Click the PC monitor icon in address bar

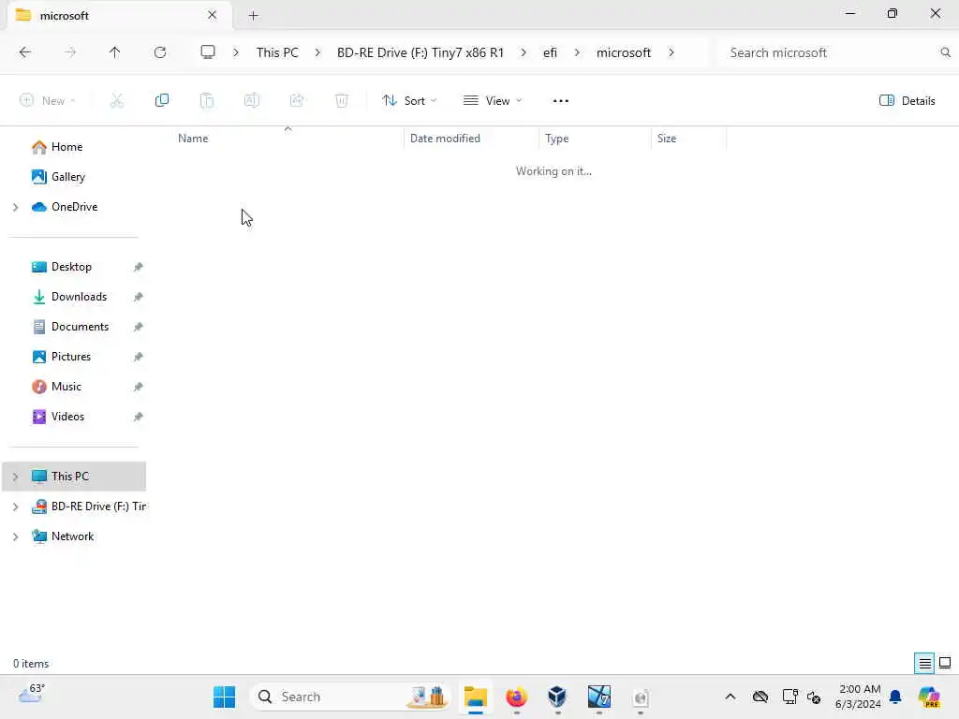click(x=208, y=52)
